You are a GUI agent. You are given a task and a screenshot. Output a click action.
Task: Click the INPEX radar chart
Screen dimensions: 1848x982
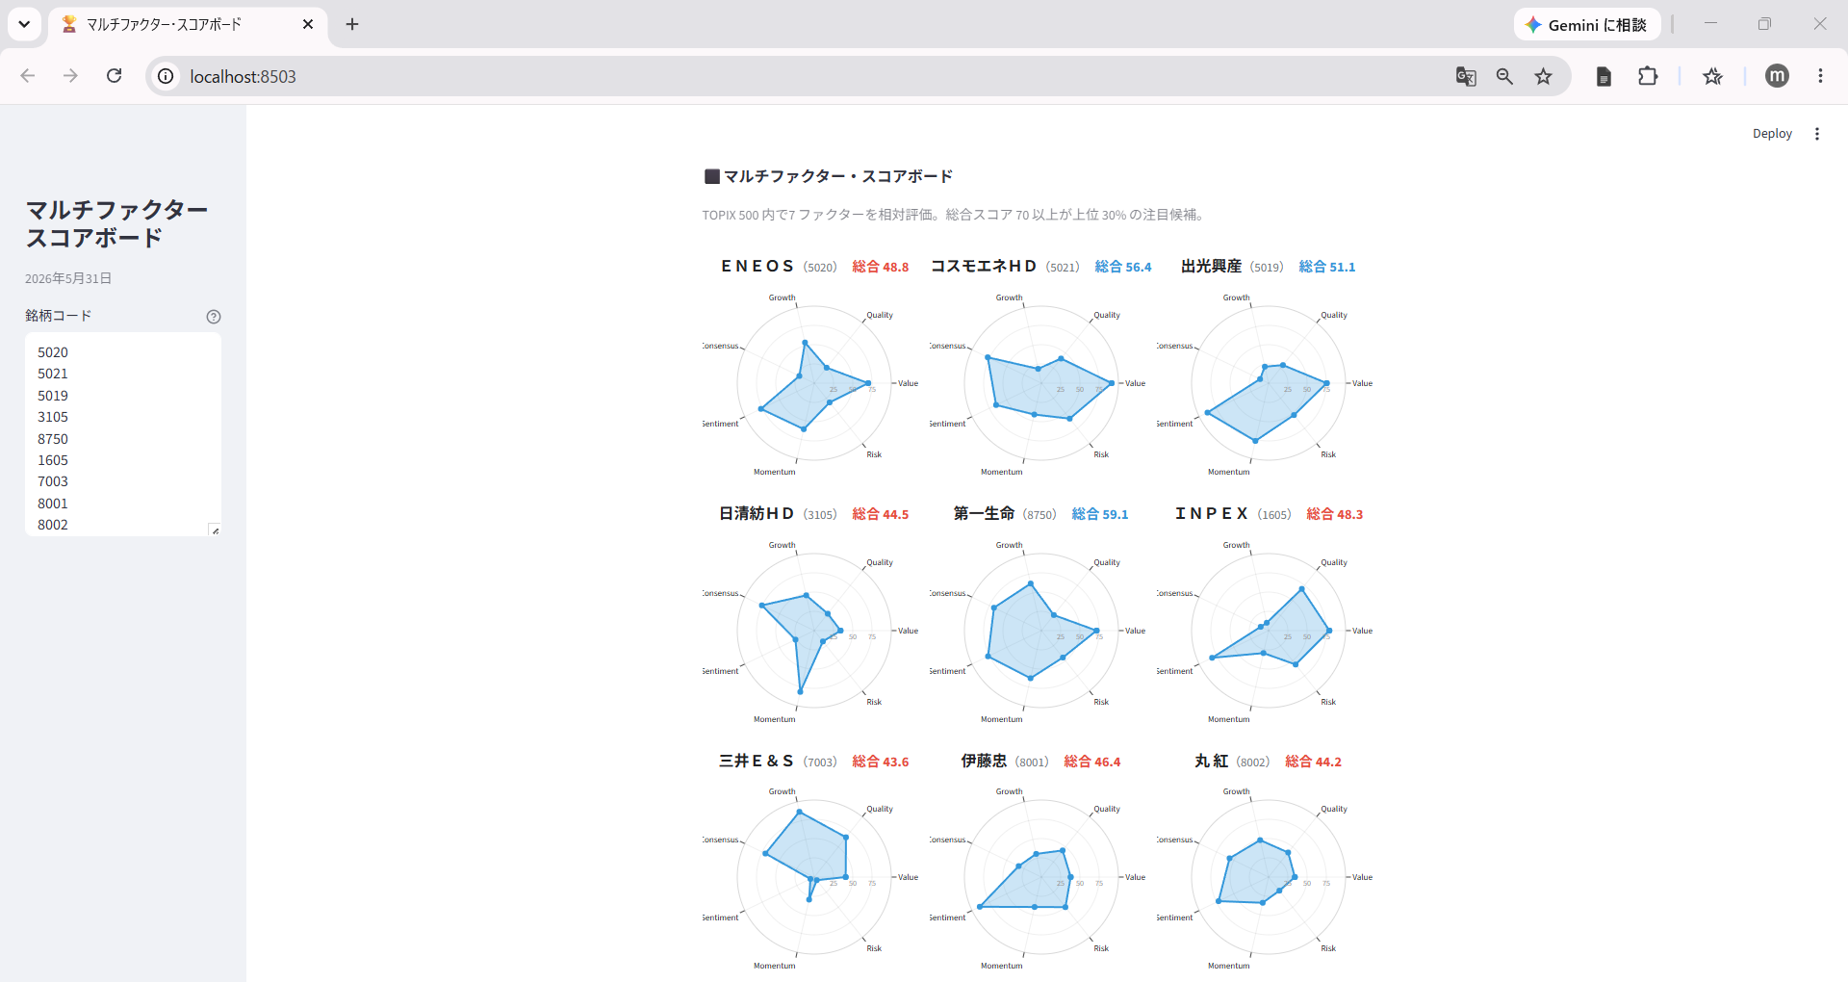pyautogui.click(x=1268, y=631)
